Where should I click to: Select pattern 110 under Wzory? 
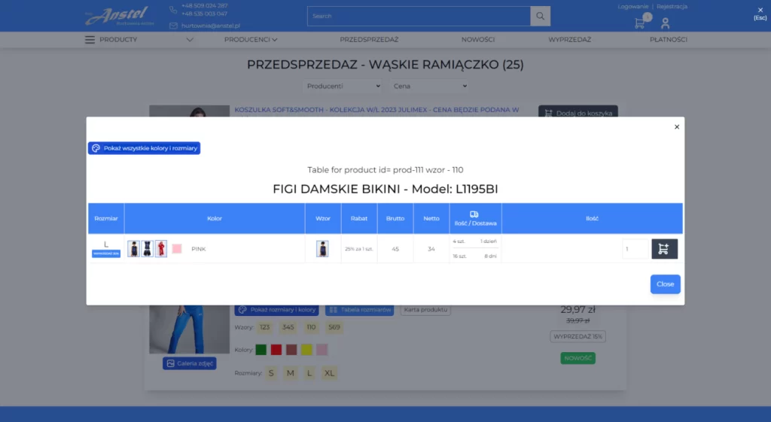point(311,327)
